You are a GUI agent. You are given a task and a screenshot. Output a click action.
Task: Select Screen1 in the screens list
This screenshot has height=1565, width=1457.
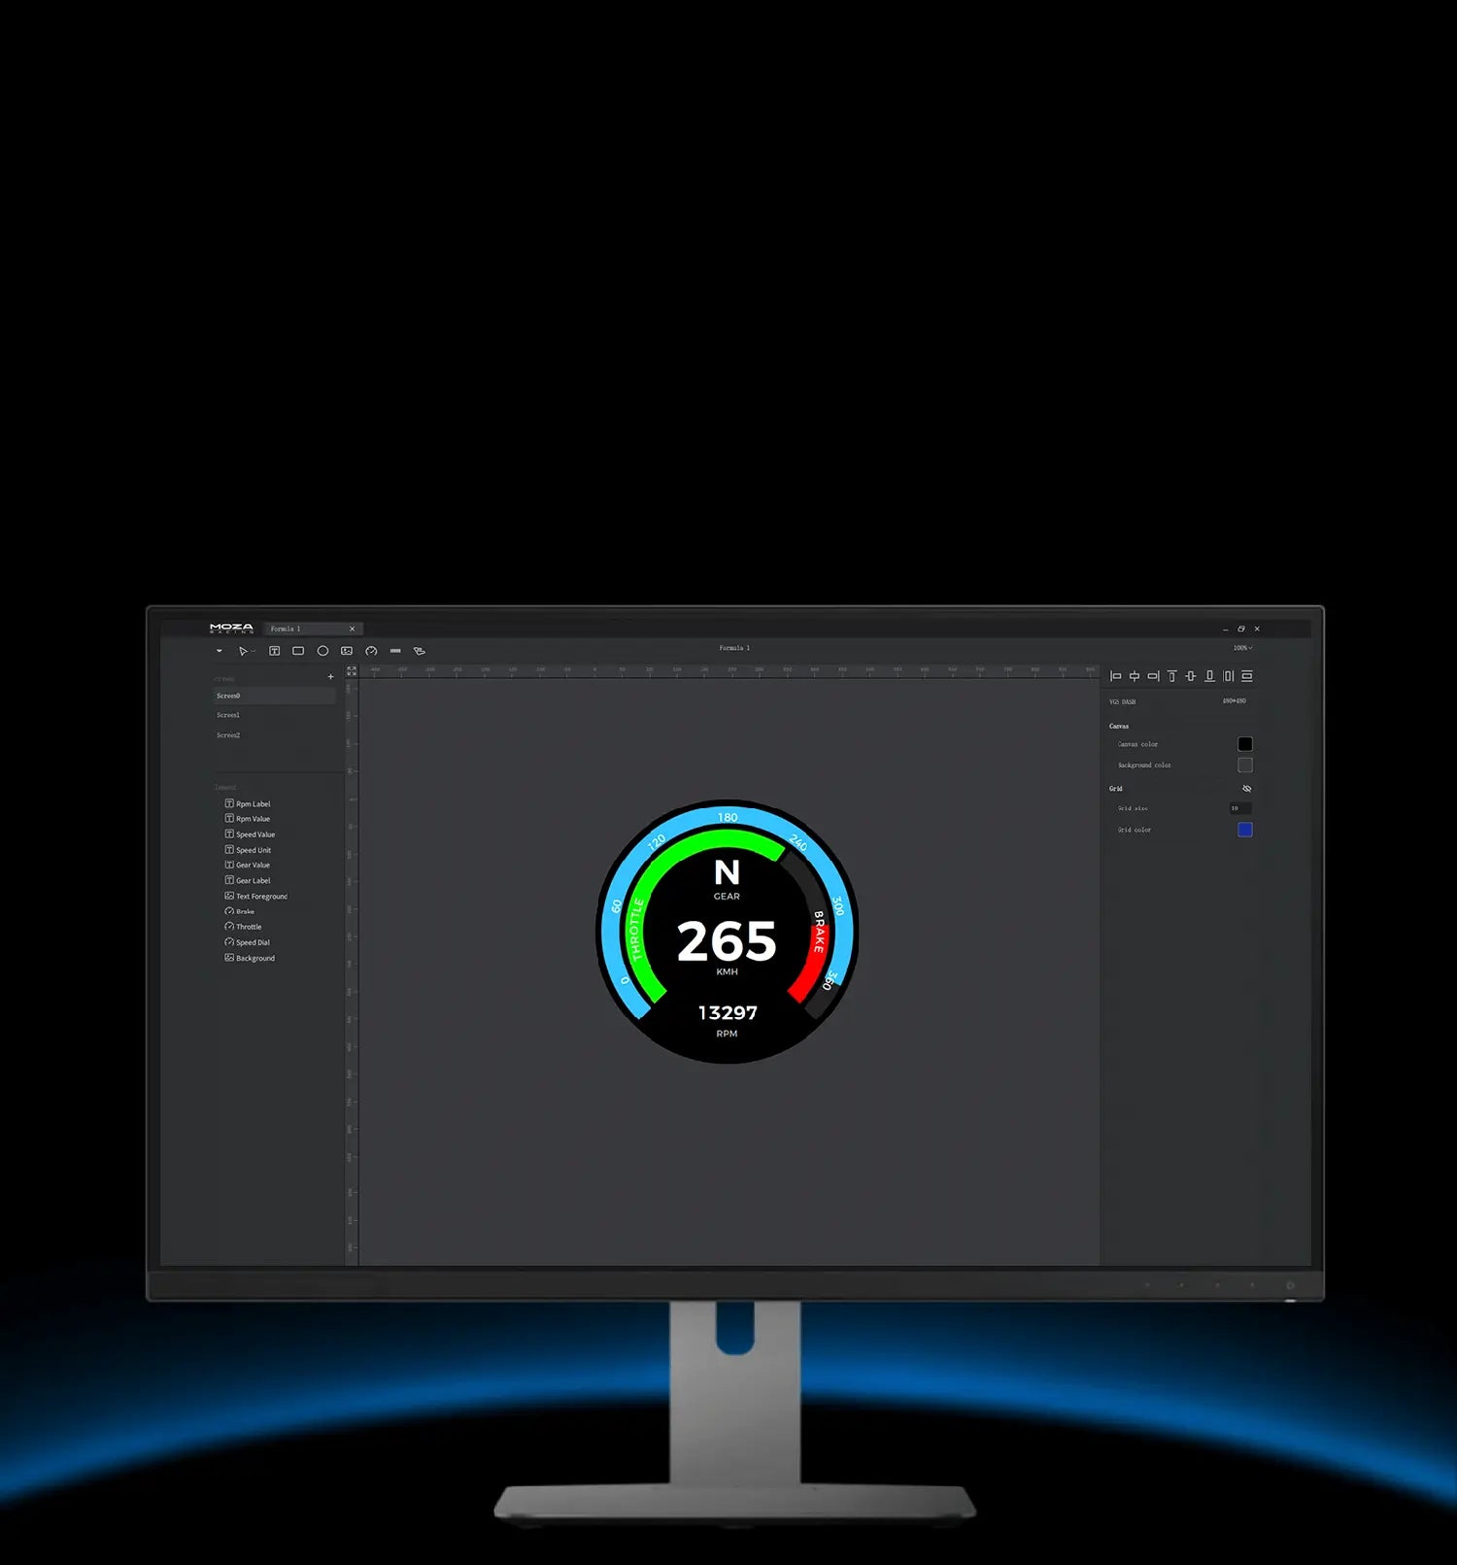point(228,715)
